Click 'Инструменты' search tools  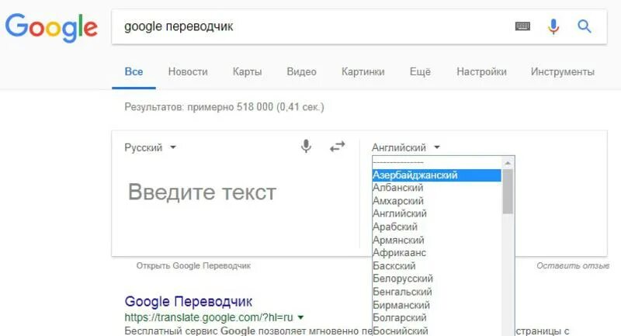[562, 71]
